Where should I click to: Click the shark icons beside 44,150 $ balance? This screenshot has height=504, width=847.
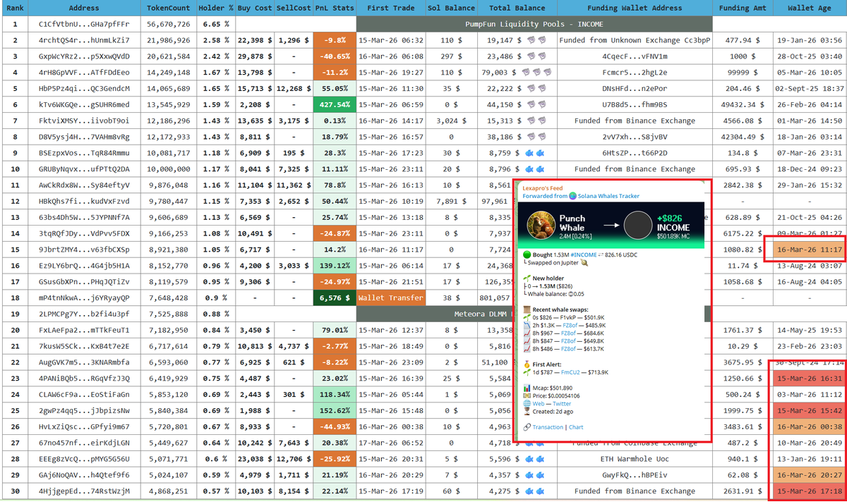click(536, 104)
